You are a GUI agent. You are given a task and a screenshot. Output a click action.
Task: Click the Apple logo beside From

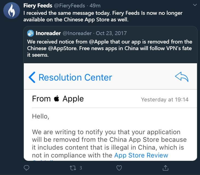[x=57, y=99]
